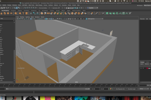Open the Edit Mesh menu
Viewport: 151px width, 100px height.
click(25, 5)
